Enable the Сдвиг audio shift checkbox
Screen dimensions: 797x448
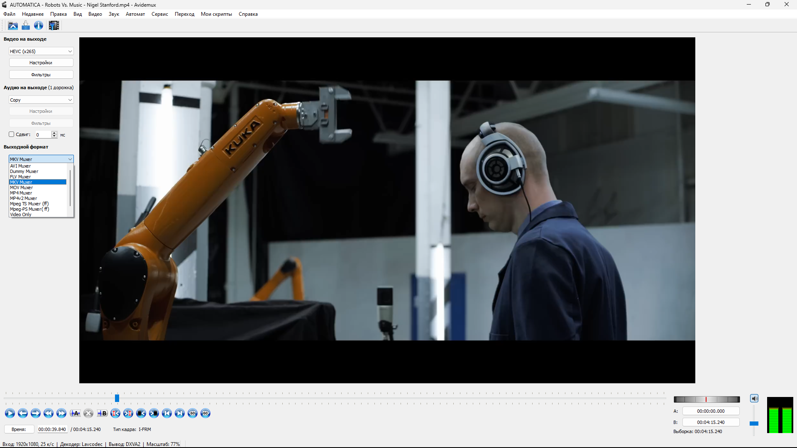point(12,134)
